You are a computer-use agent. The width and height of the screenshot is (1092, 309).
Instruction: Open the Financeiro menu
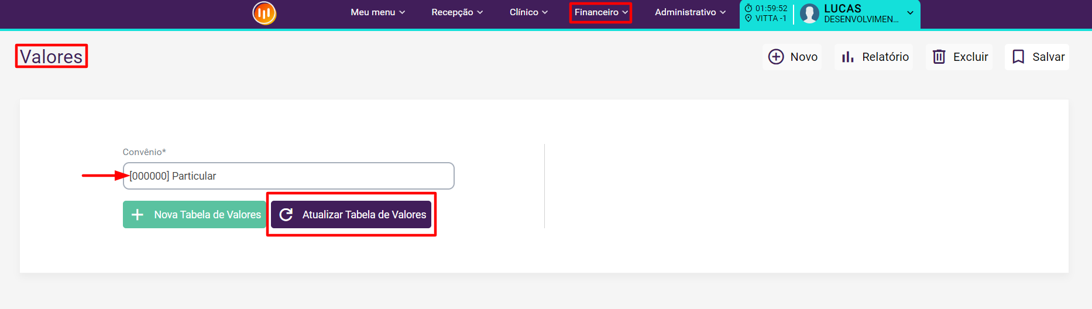[x=600, y=12]
